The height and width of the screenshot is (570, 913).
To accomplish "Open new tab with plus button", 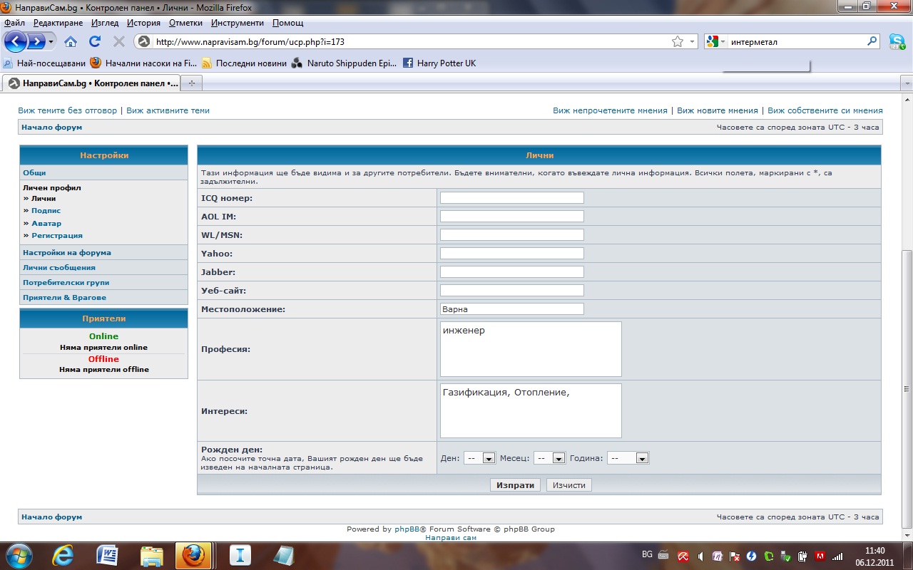I will pyautogui.click(x=191, y=83).
